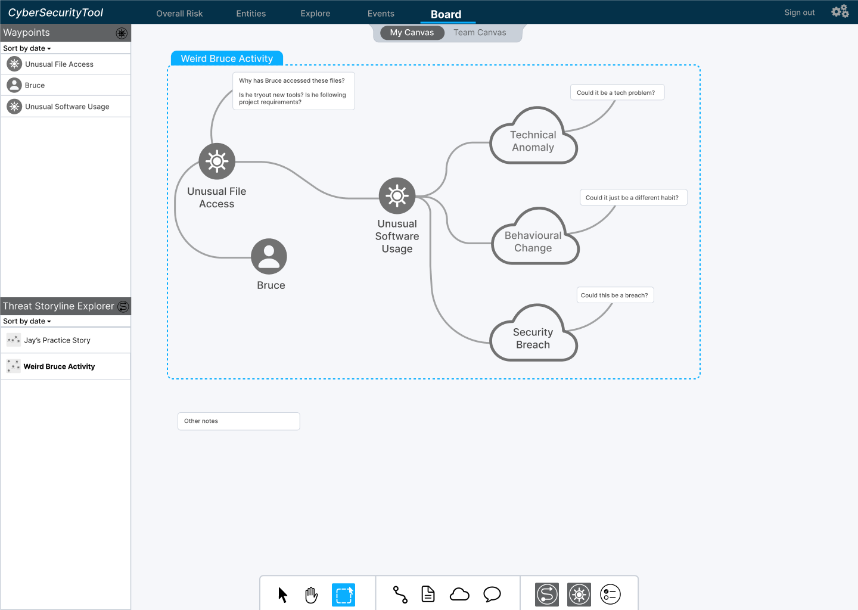Click the Sign out link
The height and width of the screenshot is (610, 858).
pyautogui.click(x=799, y=13)
